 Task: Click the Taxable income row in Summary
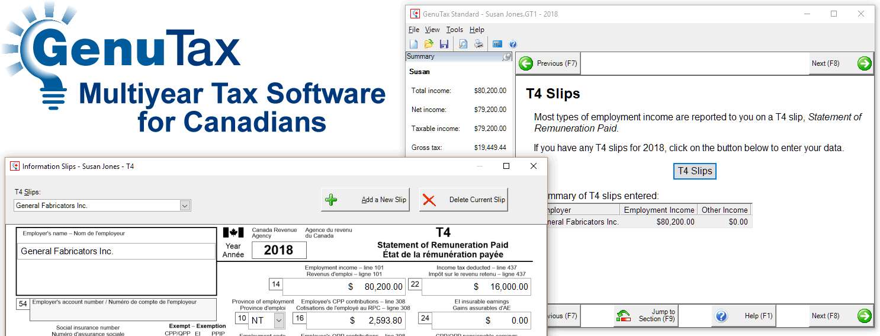pyautogui.click(x=459, y=129)
